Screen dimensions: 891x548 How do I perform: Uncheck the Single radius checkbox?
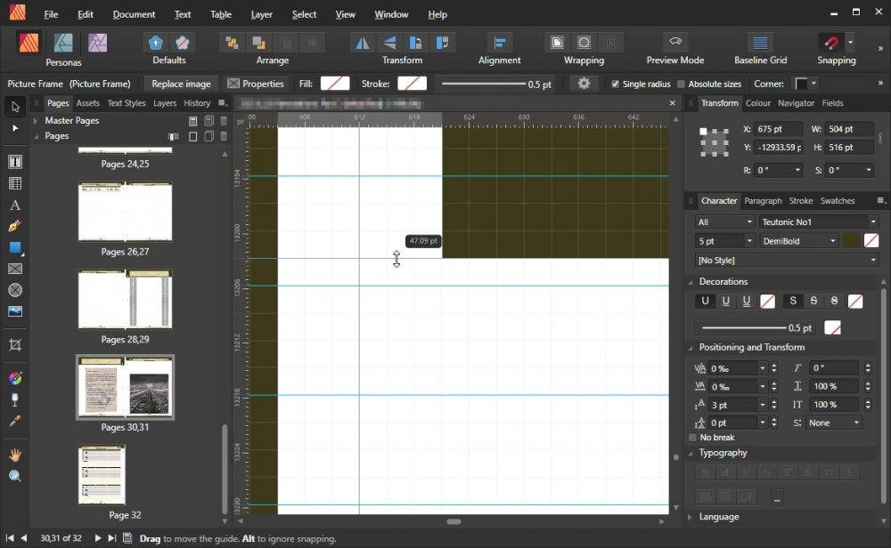click(615, 84)
